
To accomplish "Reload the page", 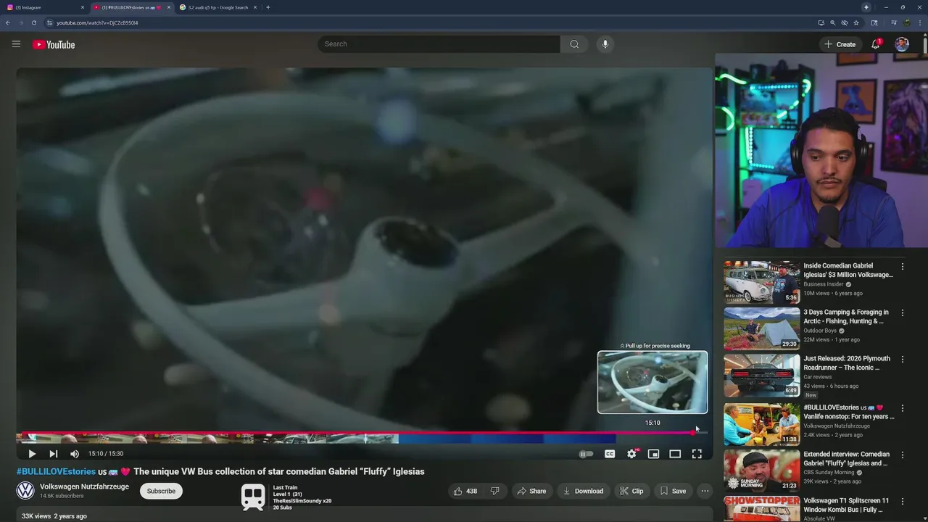I will [33, 22].
